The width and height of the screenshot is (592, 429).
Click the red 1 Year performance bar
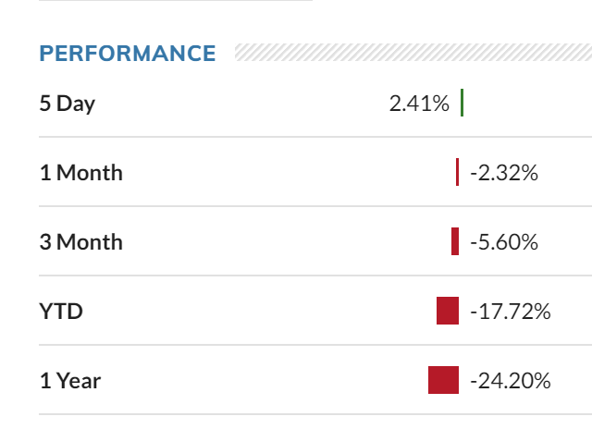point(444,380)
